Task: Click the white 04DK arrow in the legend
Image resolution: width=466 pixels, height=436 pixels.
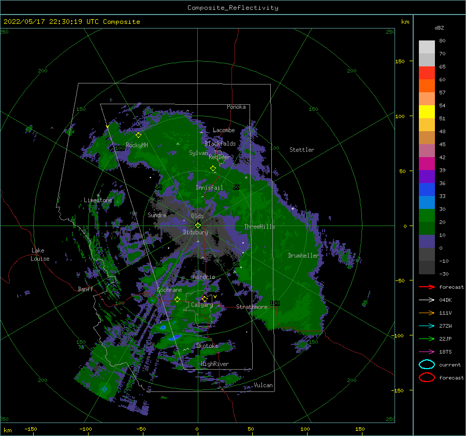Action: [x=427, y=300]
